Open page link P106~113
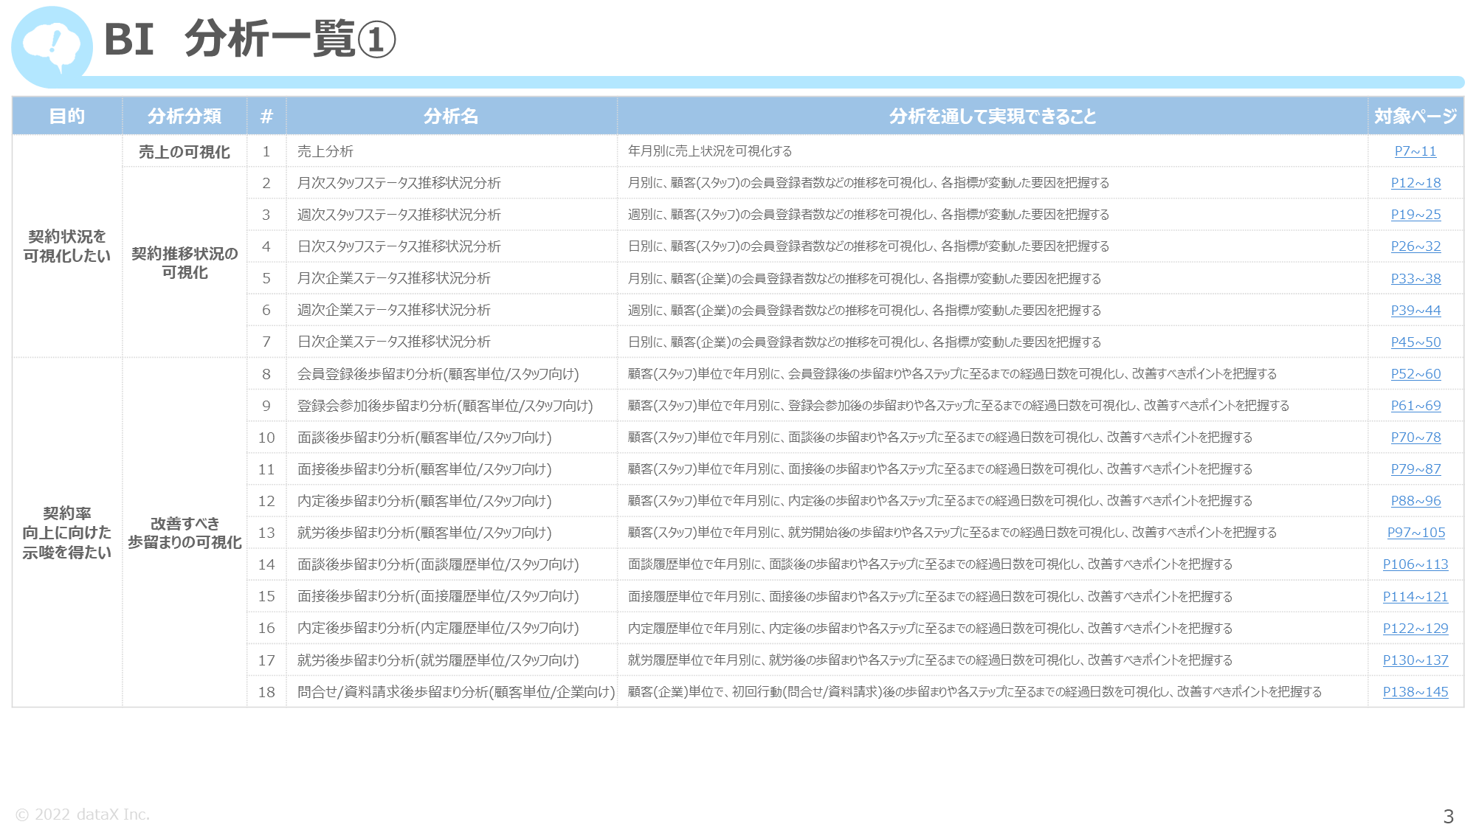 click(1415, 564)
